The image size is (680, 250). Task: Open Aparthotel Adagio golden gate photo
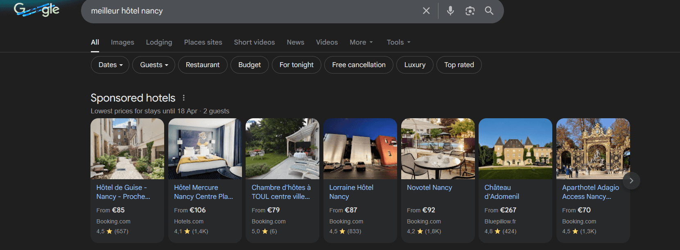click(593, 149)
